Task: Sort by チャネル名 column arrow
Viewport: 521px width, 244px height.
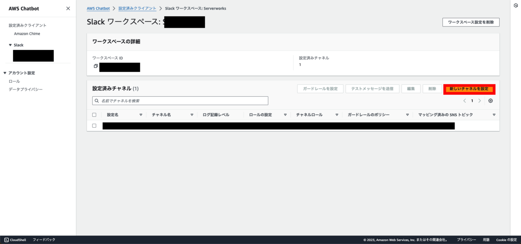Action: click(191, 115)
